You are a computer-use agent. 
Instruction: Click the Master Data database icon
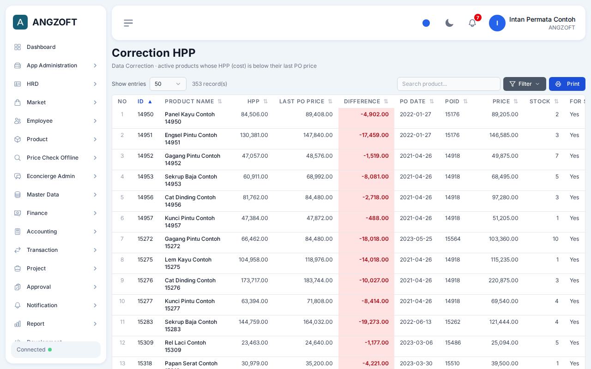[18, 195]
